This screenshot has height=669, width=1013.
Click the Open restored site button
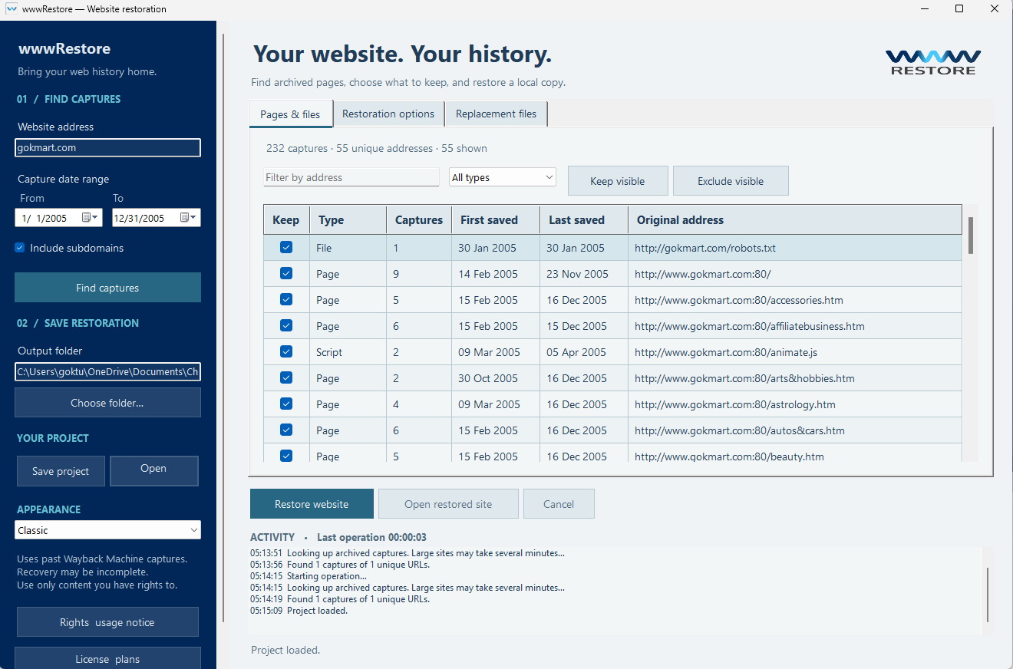pos(448,504)
